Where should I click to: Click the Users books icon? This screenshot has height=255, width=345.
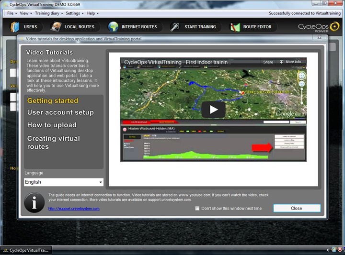click(15, 27)
